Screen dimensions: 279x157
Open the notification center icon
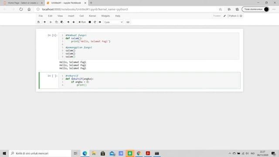(x=273, y=153)
